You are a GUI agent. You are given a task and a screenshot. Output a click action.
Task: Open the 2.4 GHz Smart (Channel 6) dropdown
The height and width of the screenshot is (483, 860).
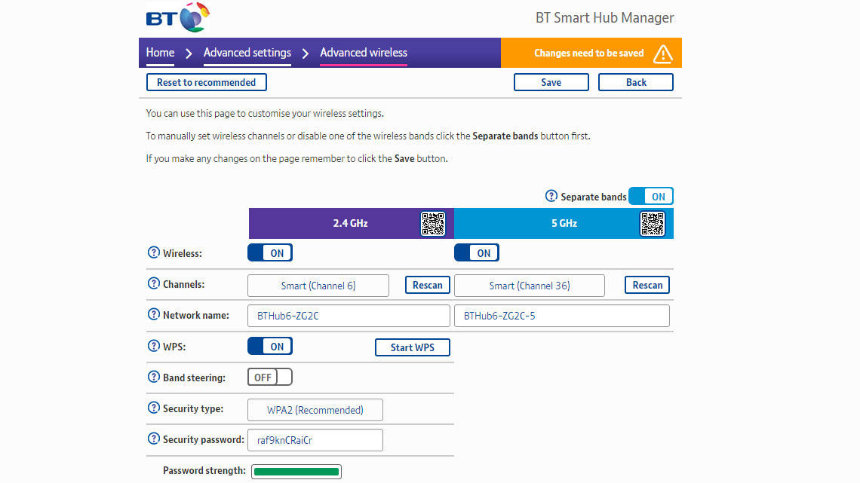pos(318,286)
